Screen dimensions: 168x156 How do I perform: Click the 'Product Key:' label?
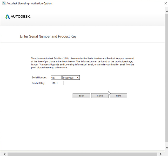[x=38, y=83]
